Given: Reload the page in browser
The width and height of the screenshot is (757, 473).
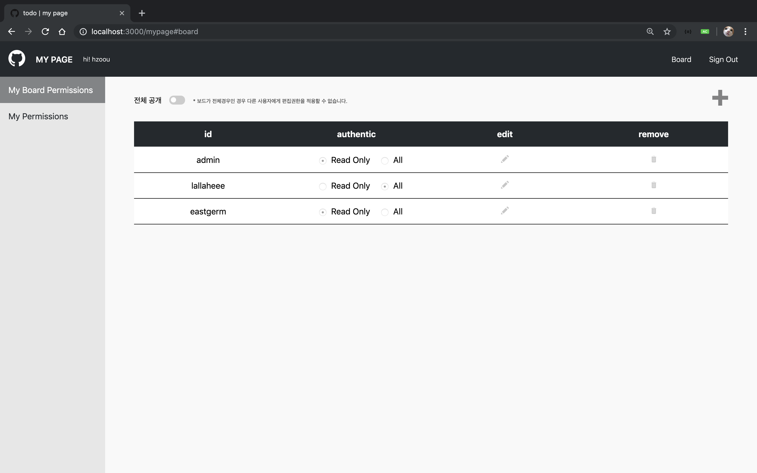Looking at the screenshot, I should pyautogui.click(x=45, y=32).
